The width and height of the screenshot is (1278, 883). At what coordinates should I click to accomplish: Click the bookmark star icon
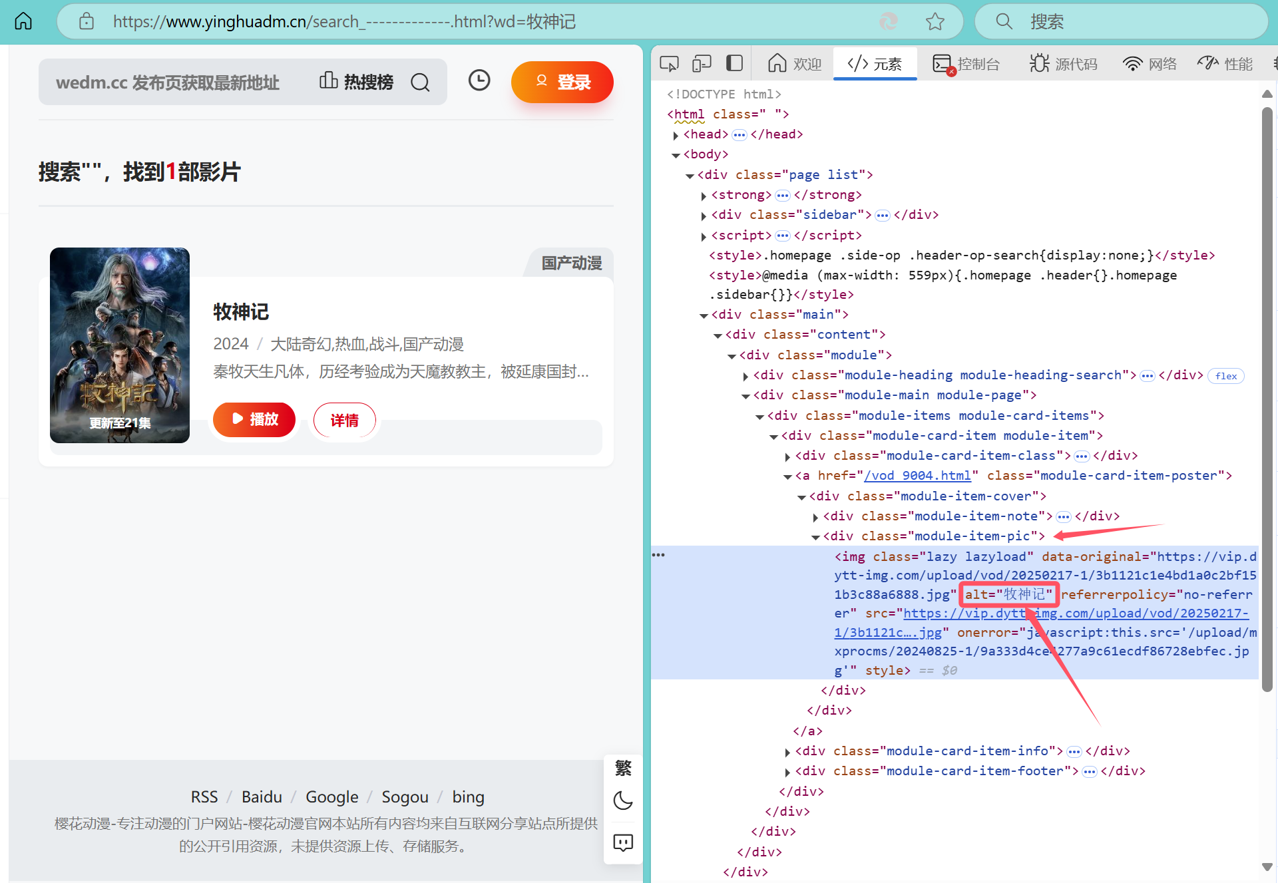[x=935, y=21]
